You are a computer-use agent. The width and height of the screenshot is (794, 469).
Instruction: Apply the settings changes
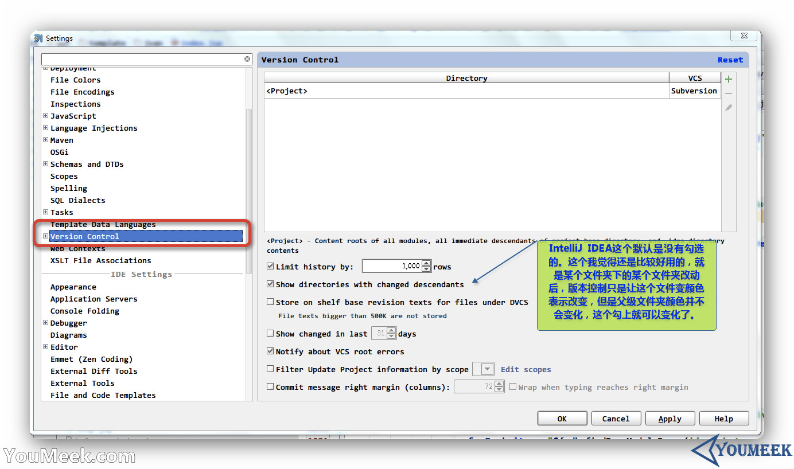coord(670,419)
